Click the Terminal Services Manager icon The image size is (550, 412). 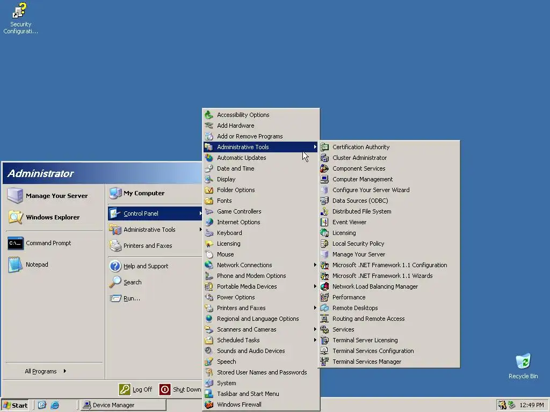(x=324, y=362)
